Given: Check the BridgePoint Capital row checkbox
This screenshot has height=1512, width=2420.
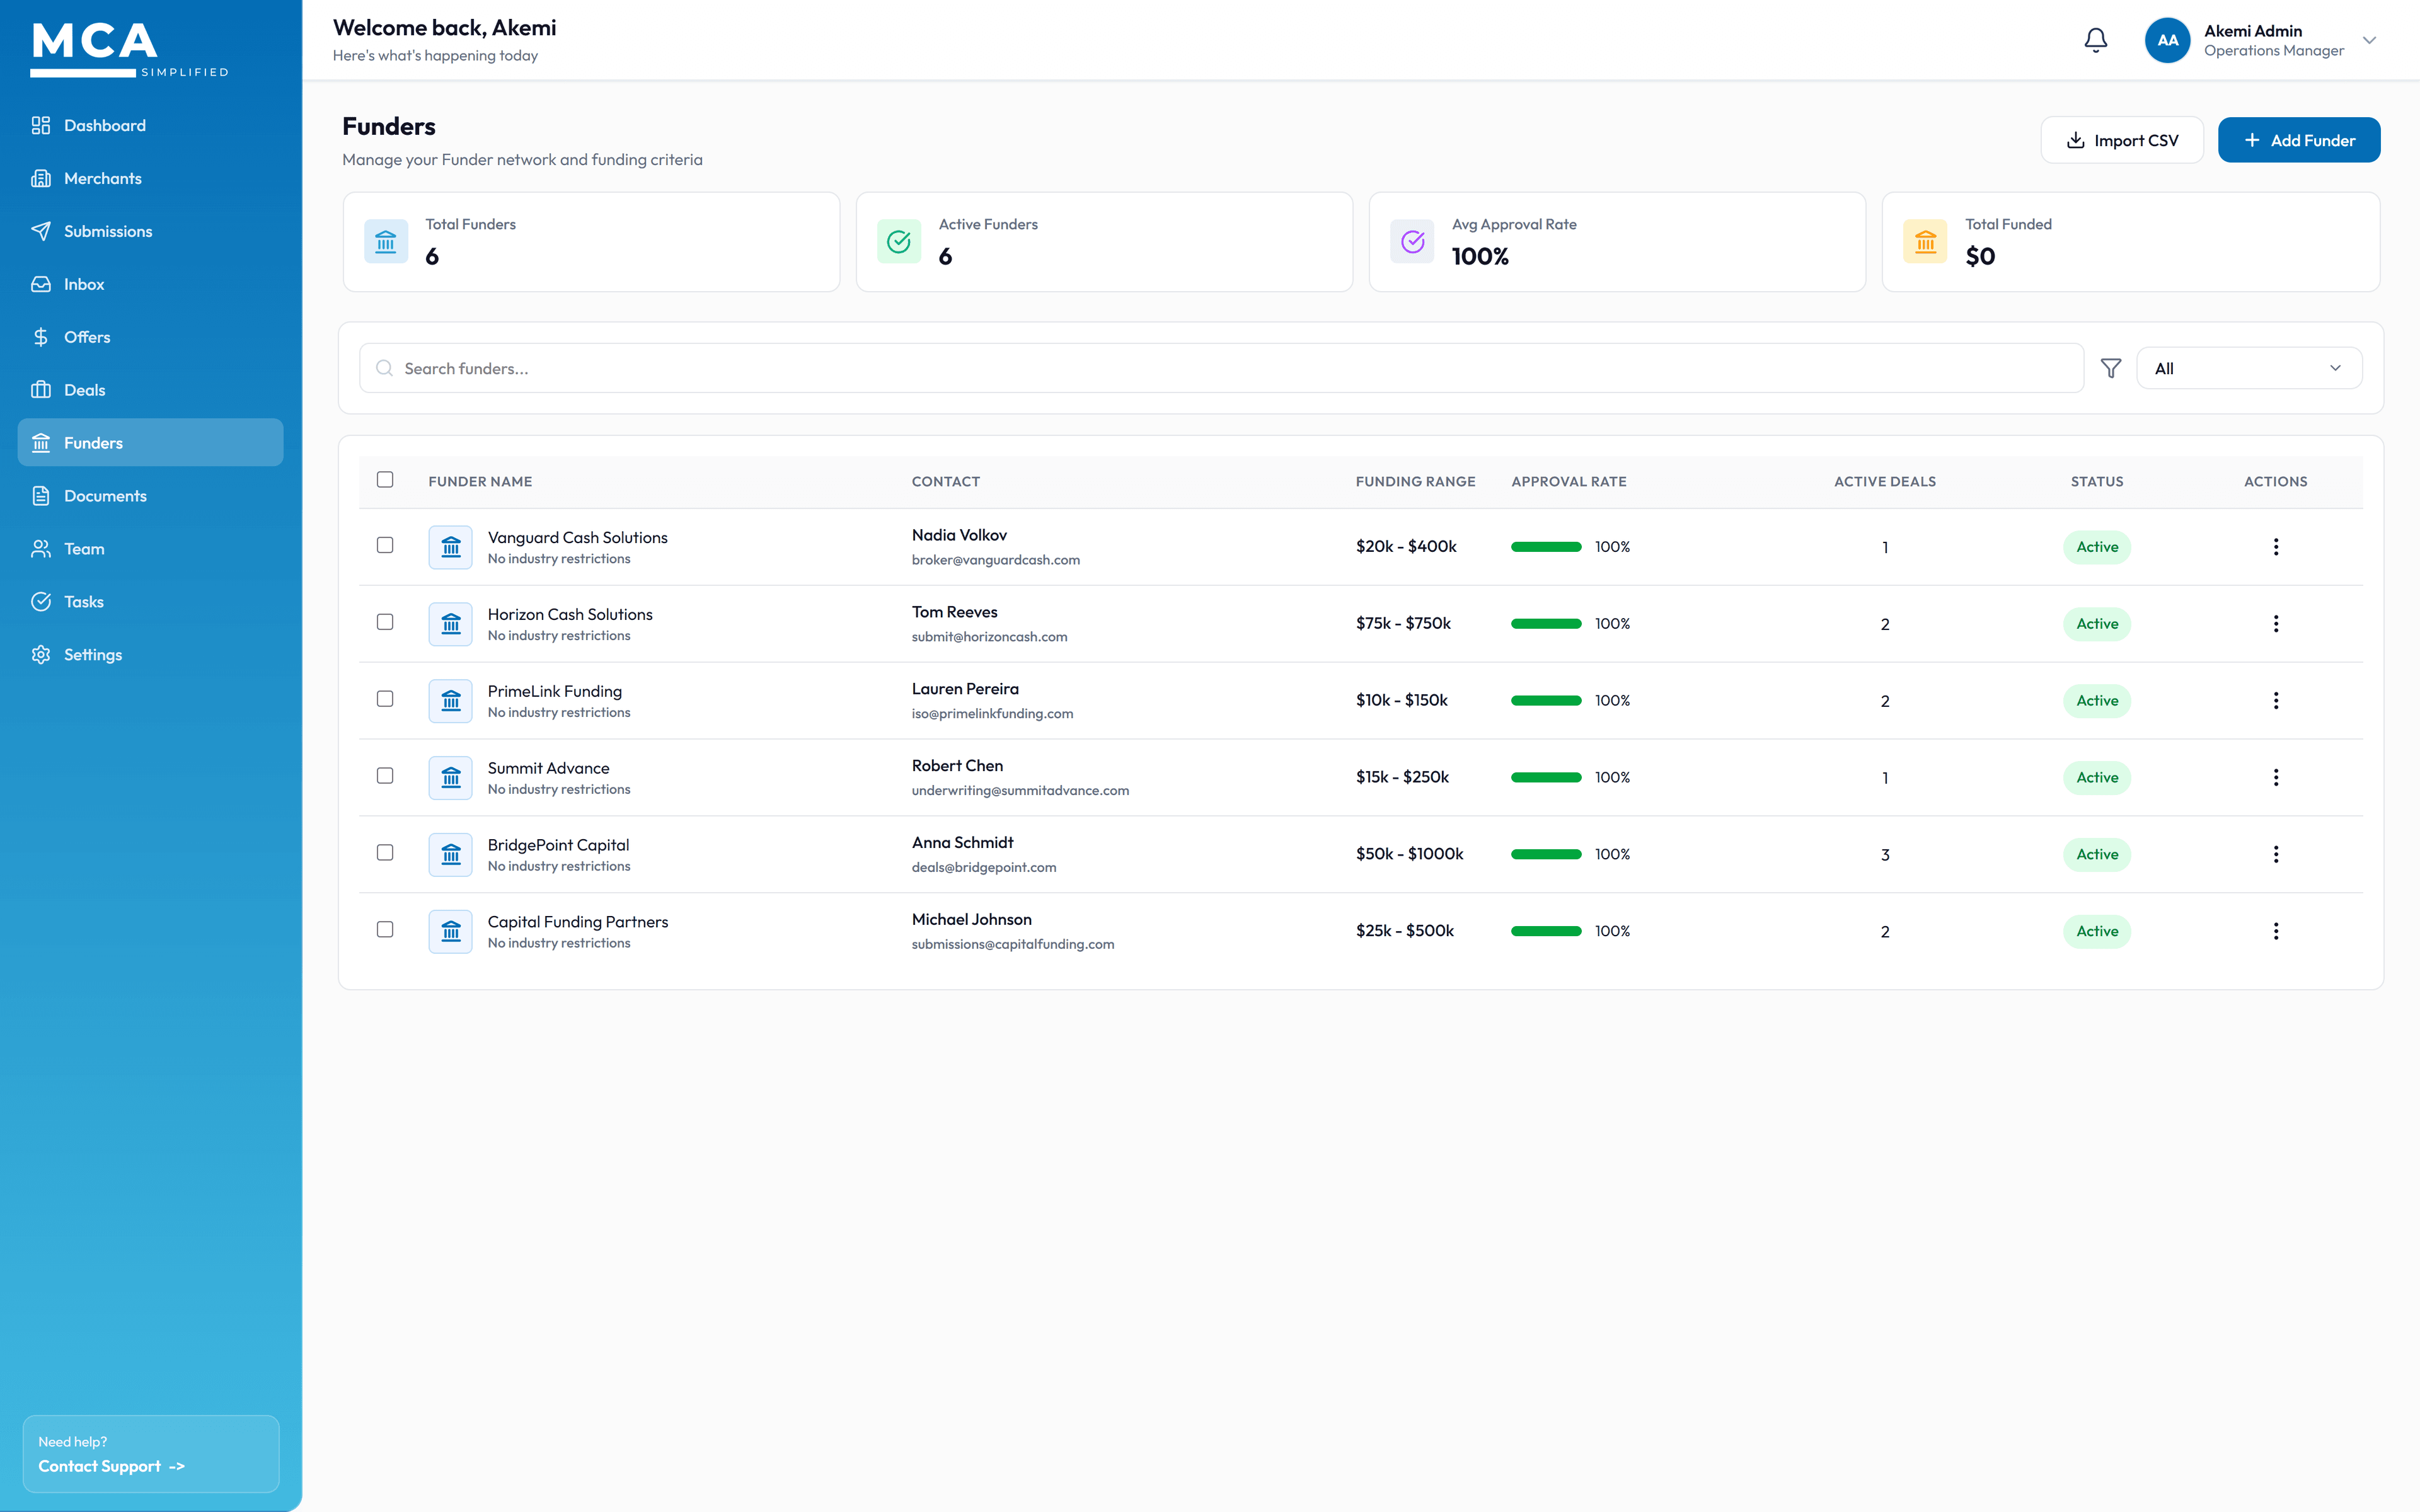Looking at the screenshot, I should [385, 853].
